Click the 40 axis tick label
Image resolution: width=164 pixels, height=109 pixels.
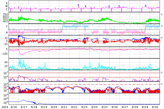6,62
